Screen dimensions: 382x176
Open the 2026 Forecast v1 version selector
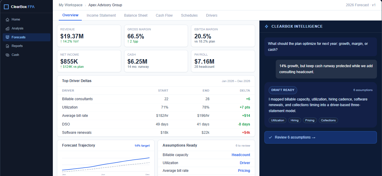361,5
